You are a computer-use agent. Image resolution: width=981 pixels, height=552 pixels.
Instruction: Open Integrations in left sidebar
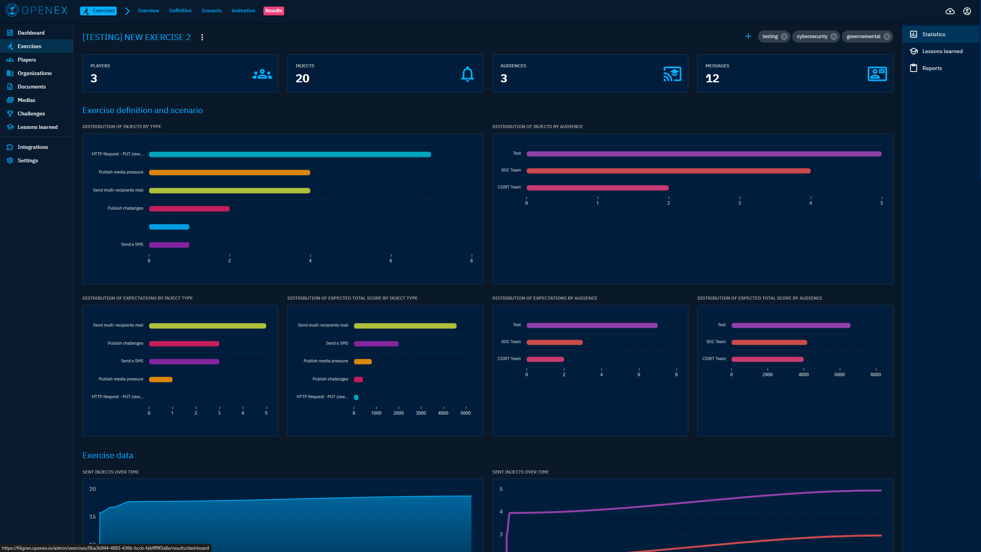click(x=32, y=147)
